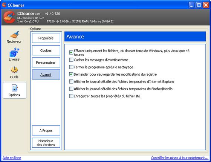The height and width of the screenshot is (162, 211).
Task: Switch to the Propriétés tab
Action: [x=46, y=38]
